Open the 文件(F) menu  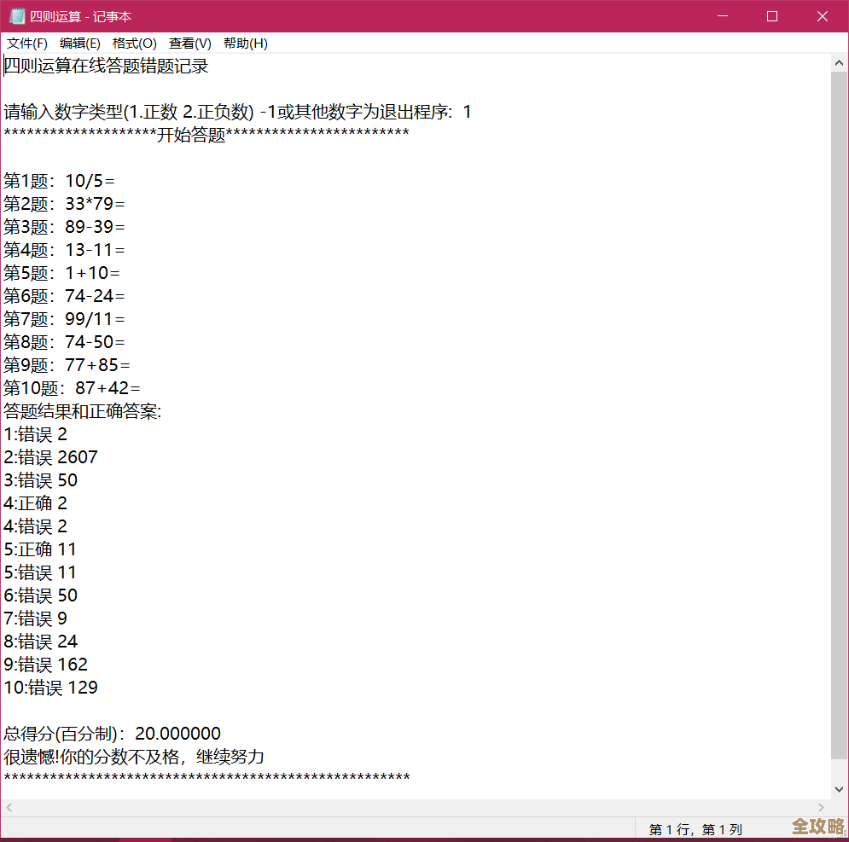coord(26,43)
